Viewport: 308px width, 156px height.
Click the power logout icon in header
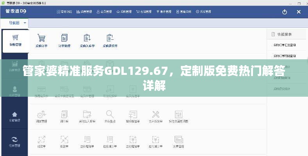[x=285, y=12]
